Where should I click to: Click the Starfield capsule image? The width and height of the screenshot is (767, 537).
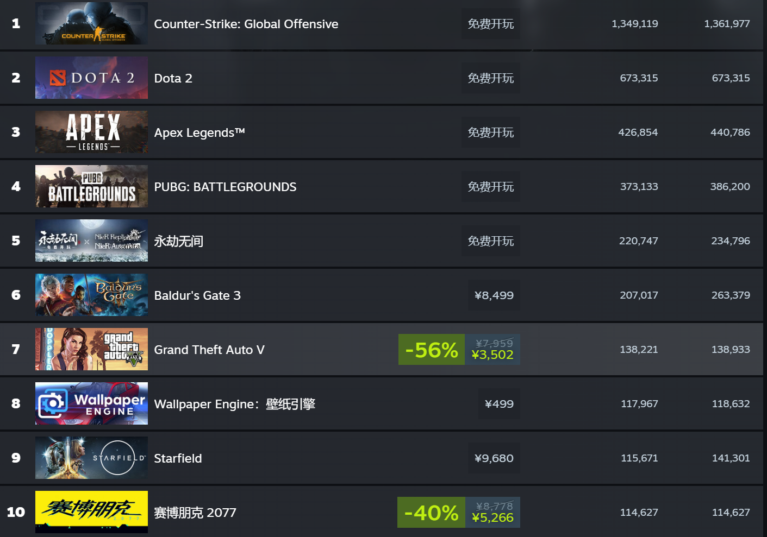[x=91, y=458]
